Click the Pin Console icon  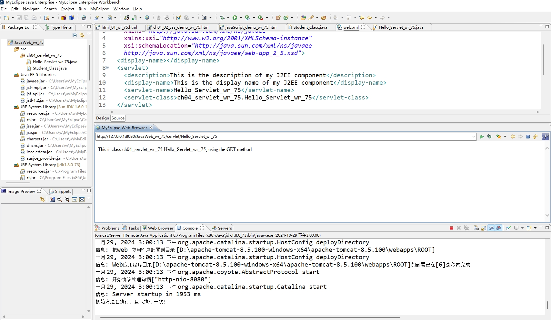(508, 228)
